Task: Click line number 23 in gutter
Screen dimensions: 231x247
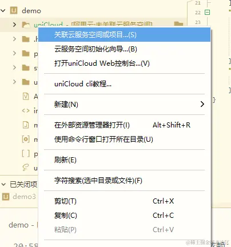Action: click(x=198, y=22)
